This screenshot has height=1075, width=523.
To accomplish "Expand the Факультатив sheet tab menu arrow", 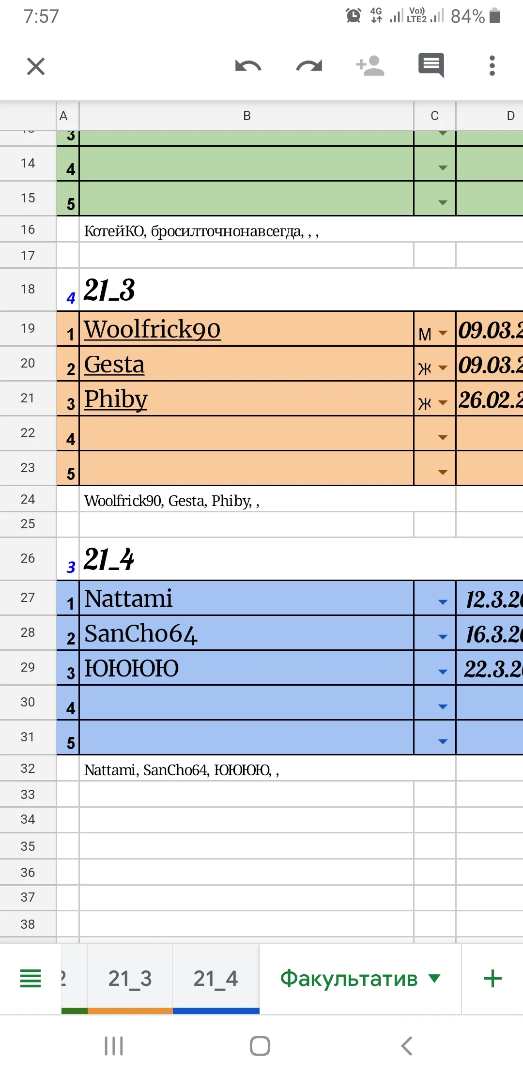I will pyautogui.click(x=435, y=978).
